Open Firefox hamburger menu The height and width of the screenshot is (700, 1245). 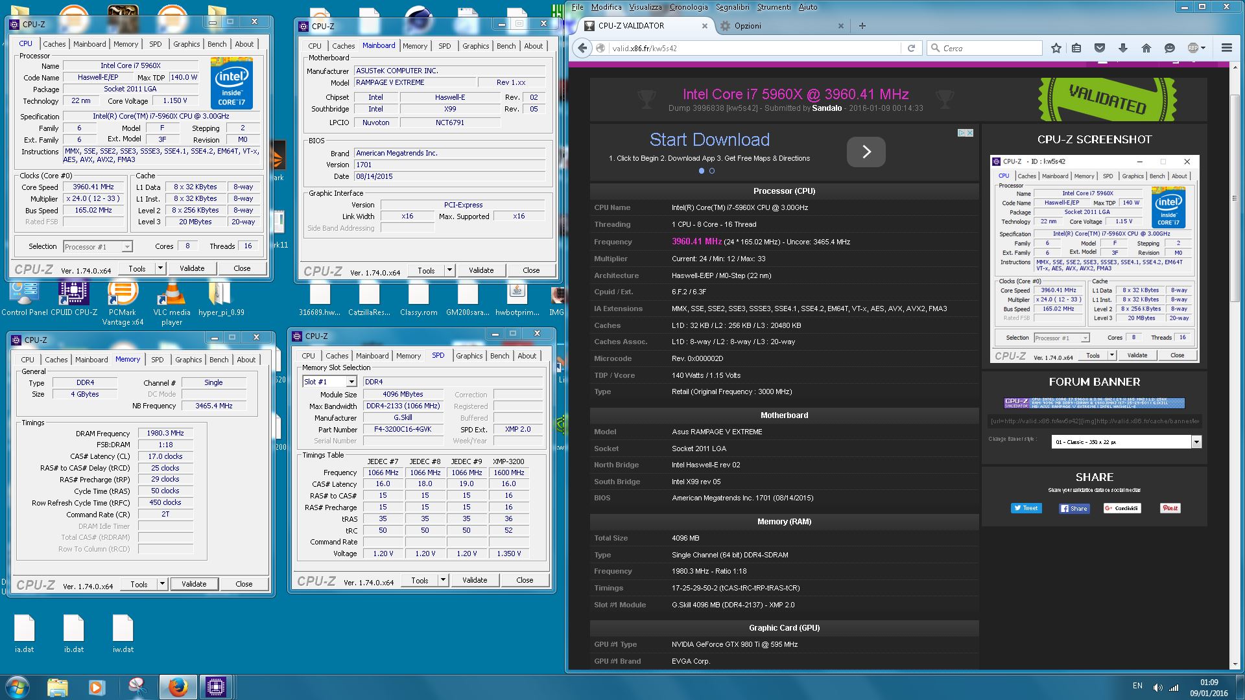click(1226, 48)
